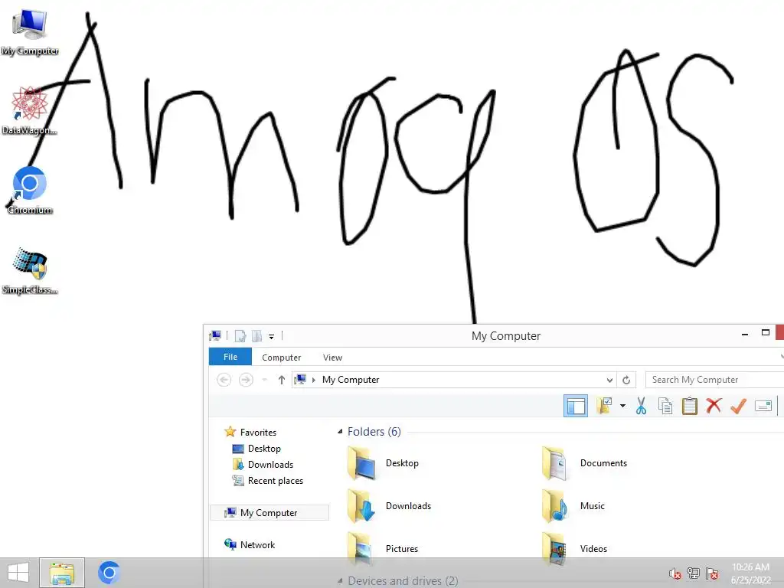Image resolution: width=784 pixels, height=588 pixels.
Task: Click the address bar My Computer text
Action: click(x=351, y=380)
